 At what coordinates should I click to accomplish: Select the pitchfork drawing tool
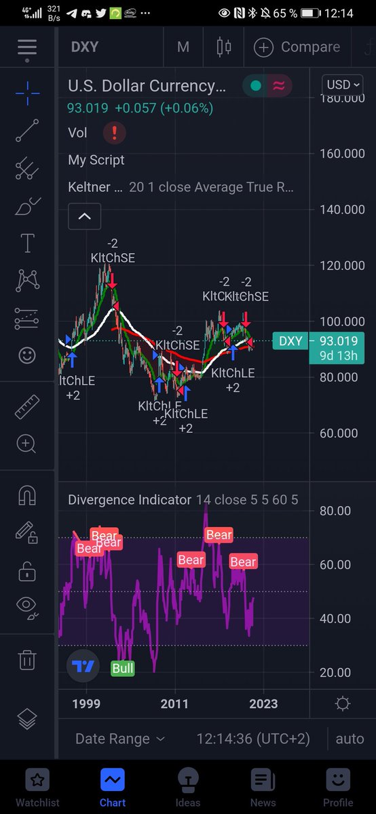coord(27,168)
